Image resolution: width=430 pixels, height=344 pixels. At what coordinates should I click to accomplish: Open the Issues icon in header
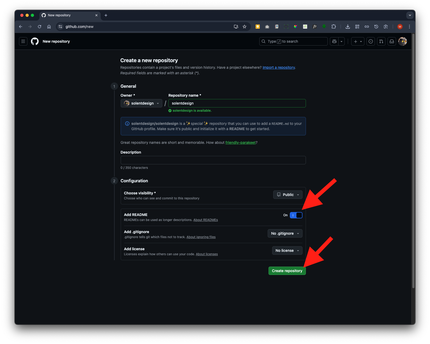coord(371,41)
